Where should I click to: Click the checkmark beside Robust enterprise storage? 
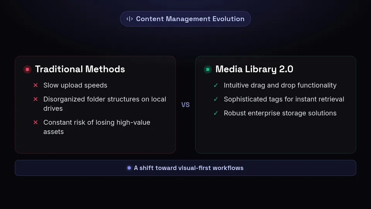coord(216,113)
